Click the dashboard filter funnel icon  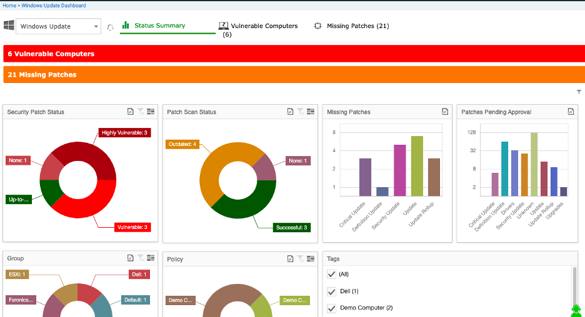pyautogui.click(x=579, y=92)
